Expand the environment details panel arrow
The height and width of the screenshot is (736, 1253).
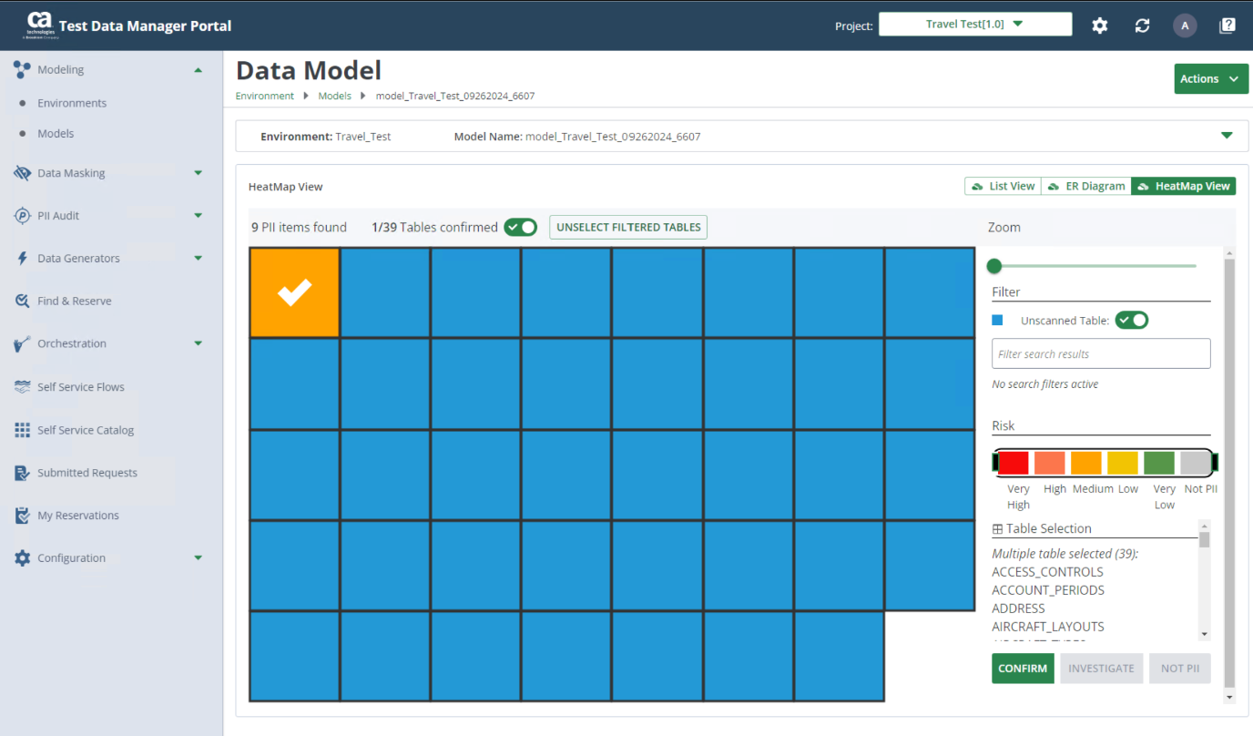point(1227,136)
